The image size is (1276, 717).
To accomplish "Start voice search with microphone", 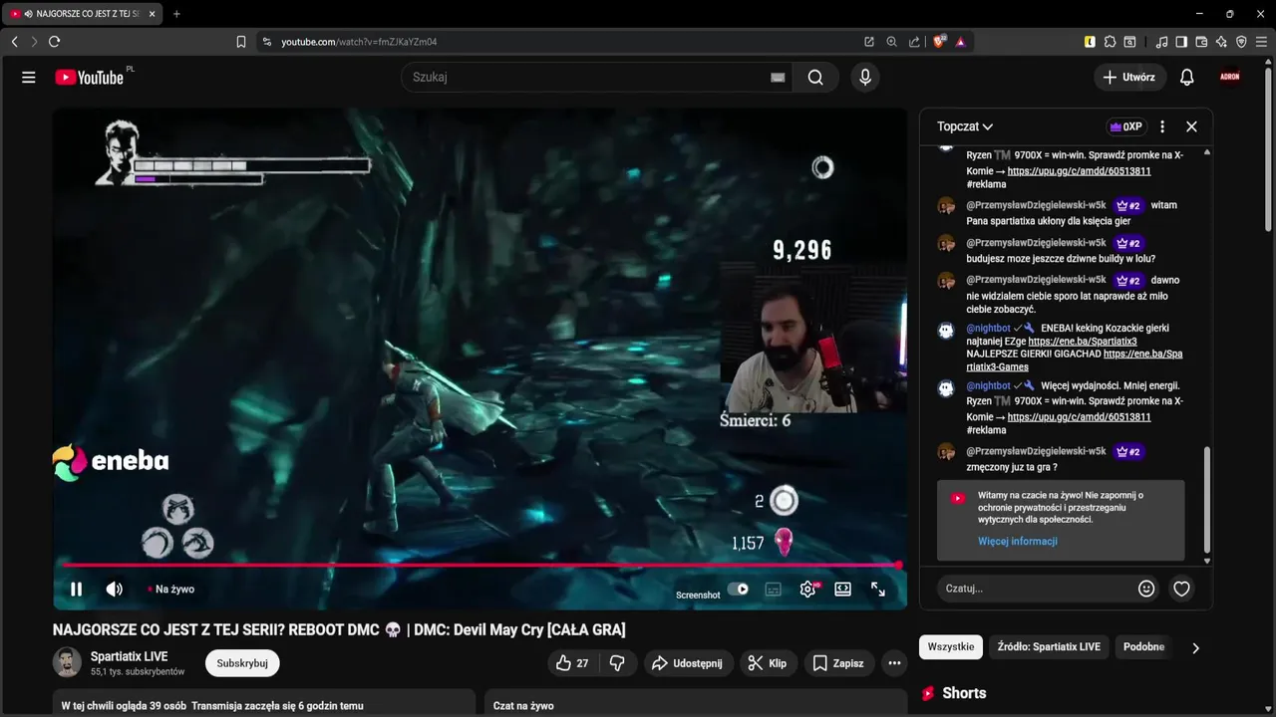I will point(865,77).
